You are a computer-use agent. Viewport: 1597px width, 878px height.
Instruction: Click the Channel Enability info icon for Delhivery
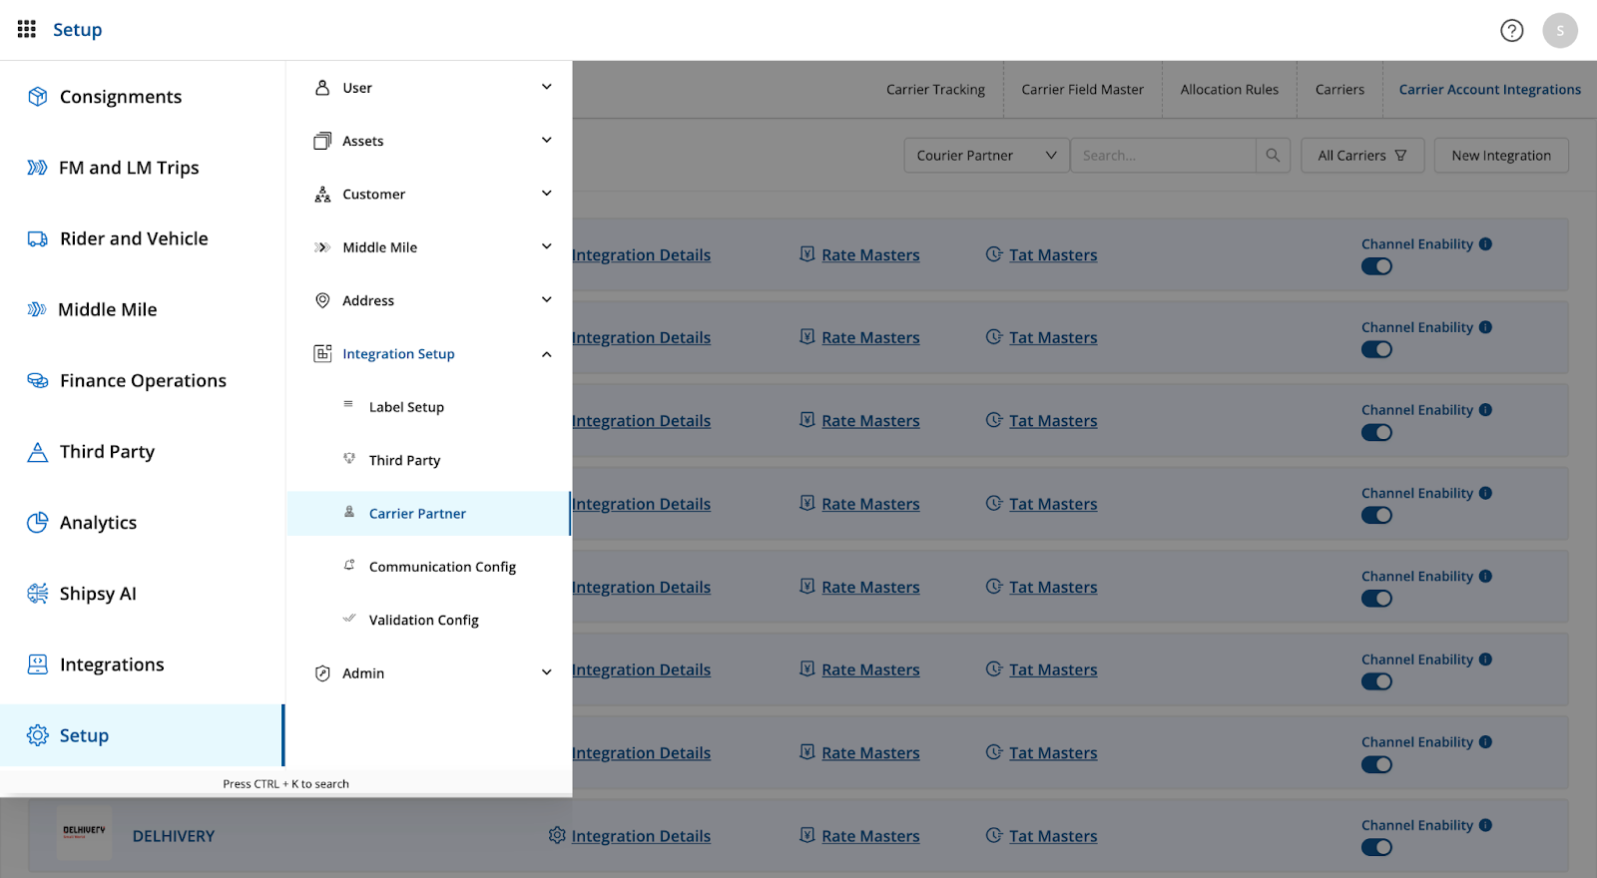coord(1485,825)
